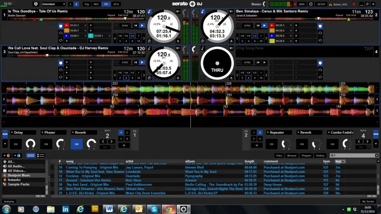Click the Autoplay button
This screenshot has width=381, height=214.
coord(9,201)
